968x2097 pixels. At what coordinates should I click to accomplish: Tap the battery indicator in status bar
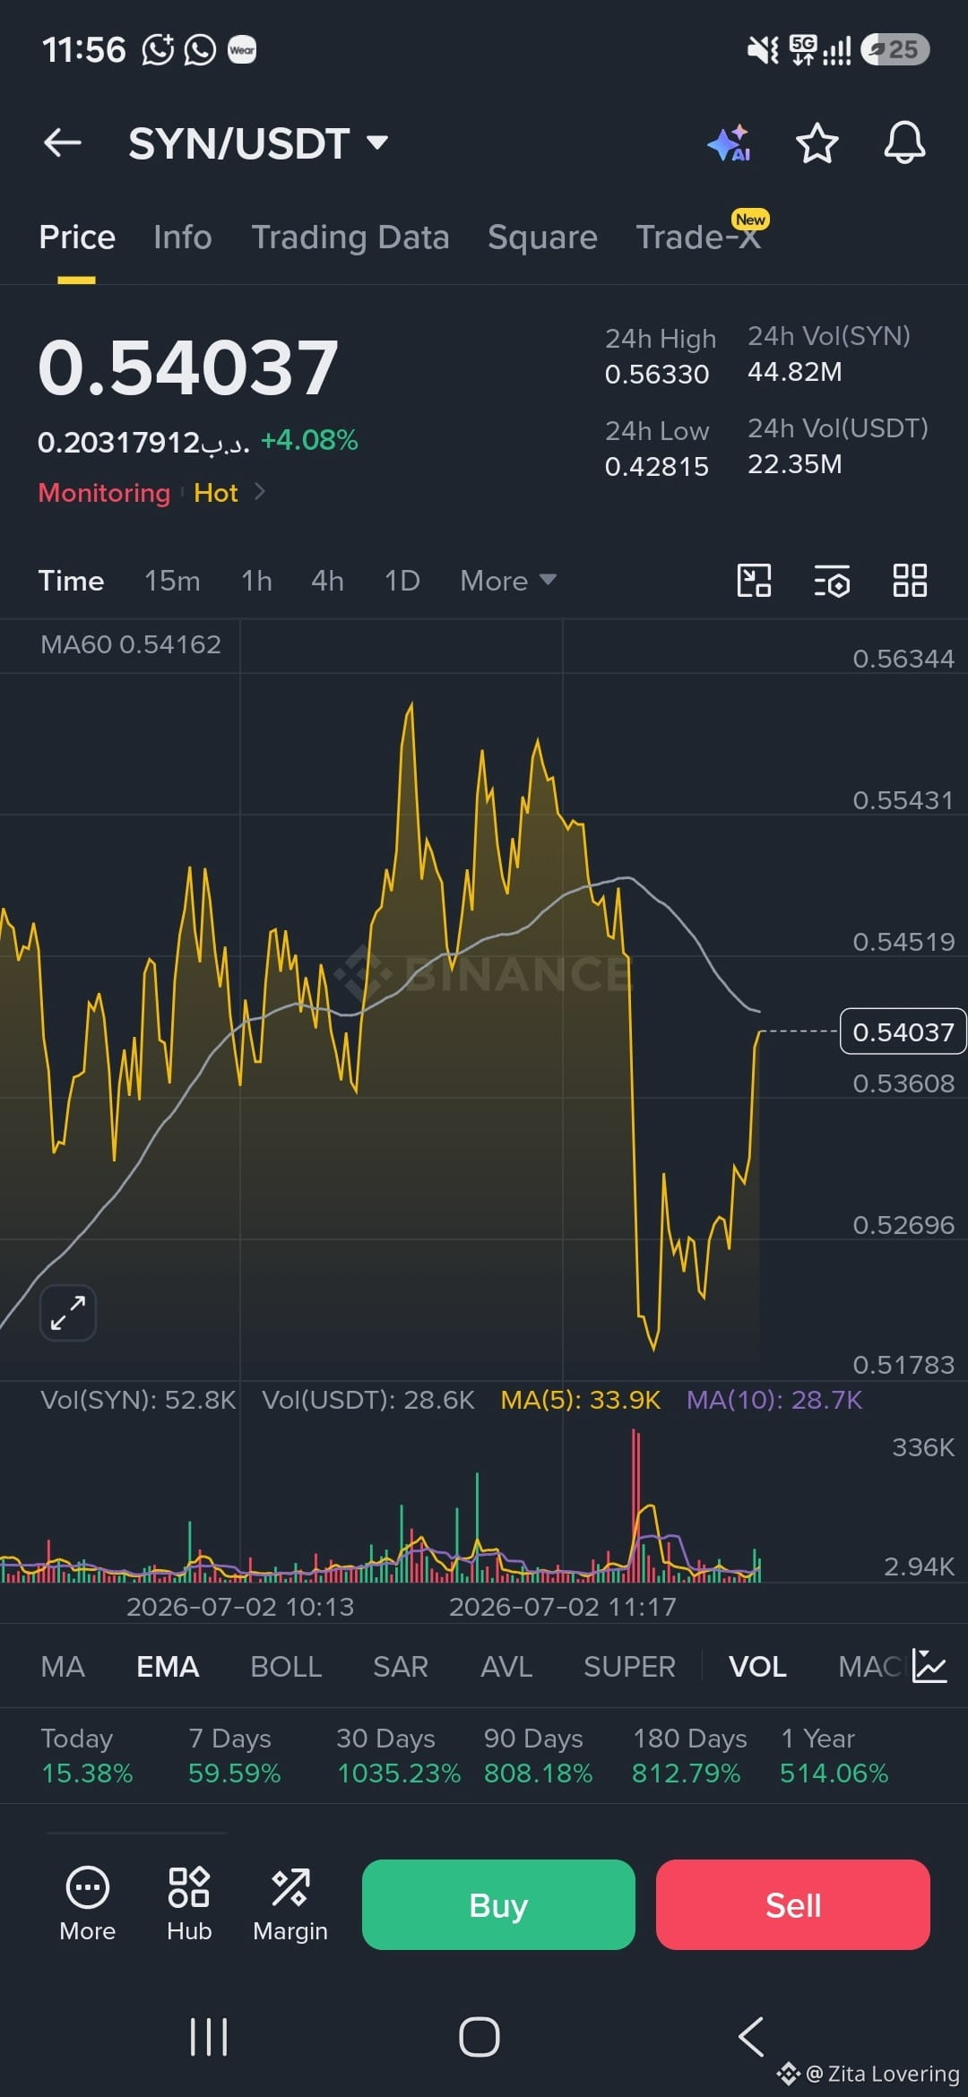click(x=895, y=49)
